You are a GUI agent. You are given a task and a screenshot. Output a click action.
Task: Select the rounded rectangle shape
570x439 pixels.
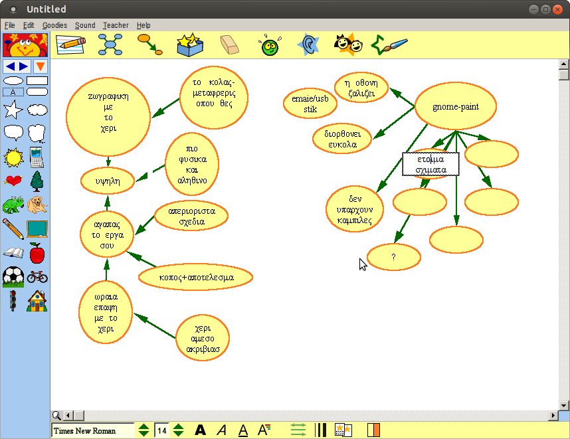pyautogui.click(x=37, y=92)
